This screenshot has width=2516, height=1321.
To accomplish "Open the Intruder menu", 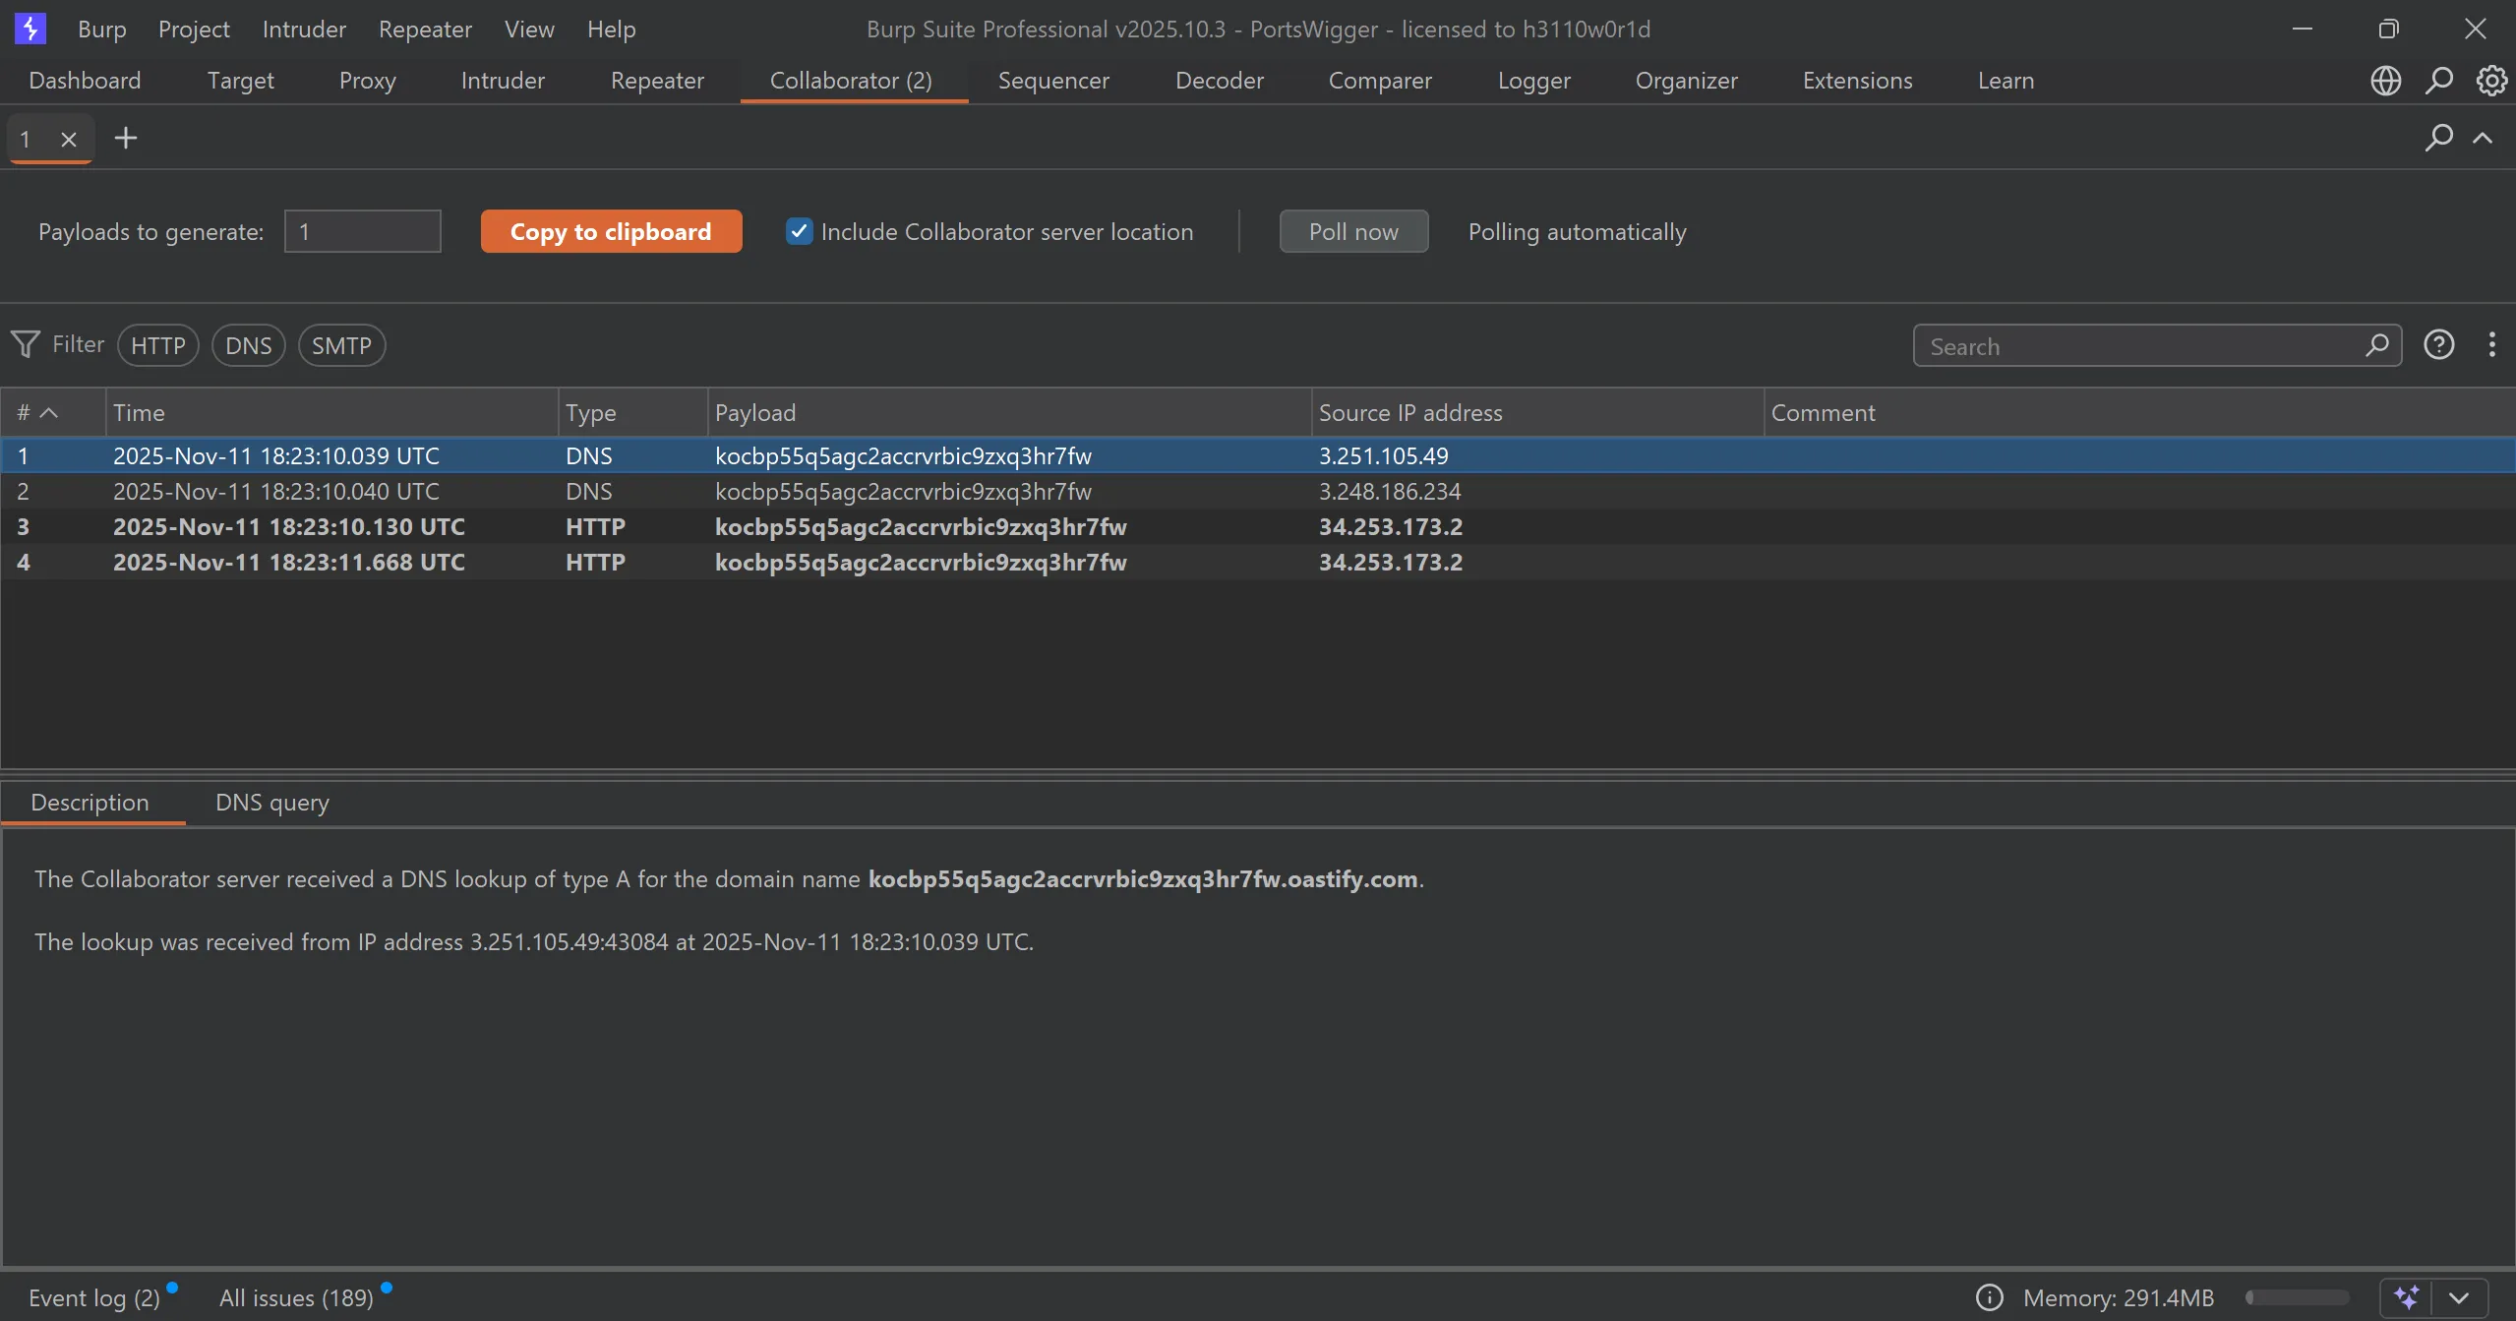I will [304, 30].
